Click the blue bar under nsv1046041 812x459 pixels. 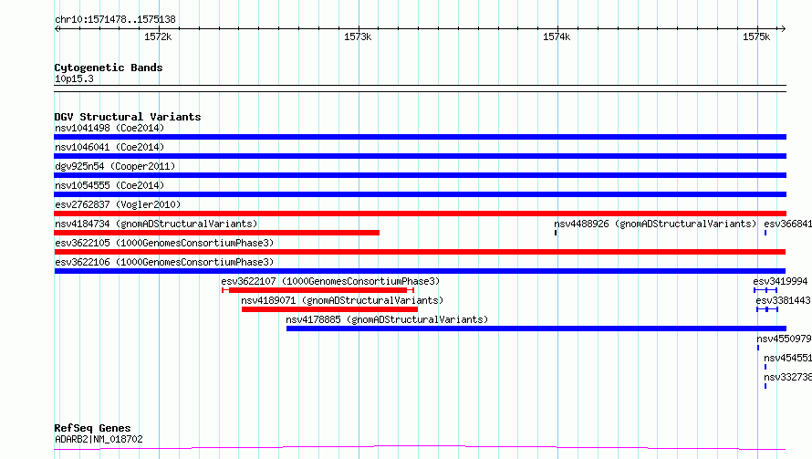pyautogui.click(x=420, y=156)
